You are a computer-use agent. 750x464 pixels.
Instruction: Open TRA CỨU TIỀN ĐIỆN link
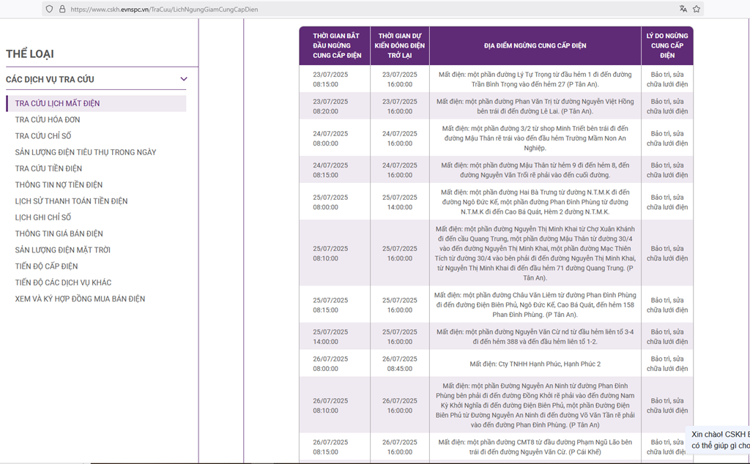[48, 168]
